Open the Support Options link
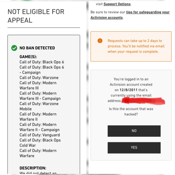Image resolution: width=175 pixels, height=175 pixels. coord(117,4)
